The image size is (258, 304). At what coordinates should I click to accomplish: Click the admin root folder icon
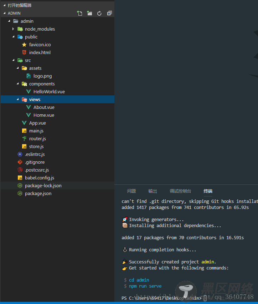tap(16, 21)
